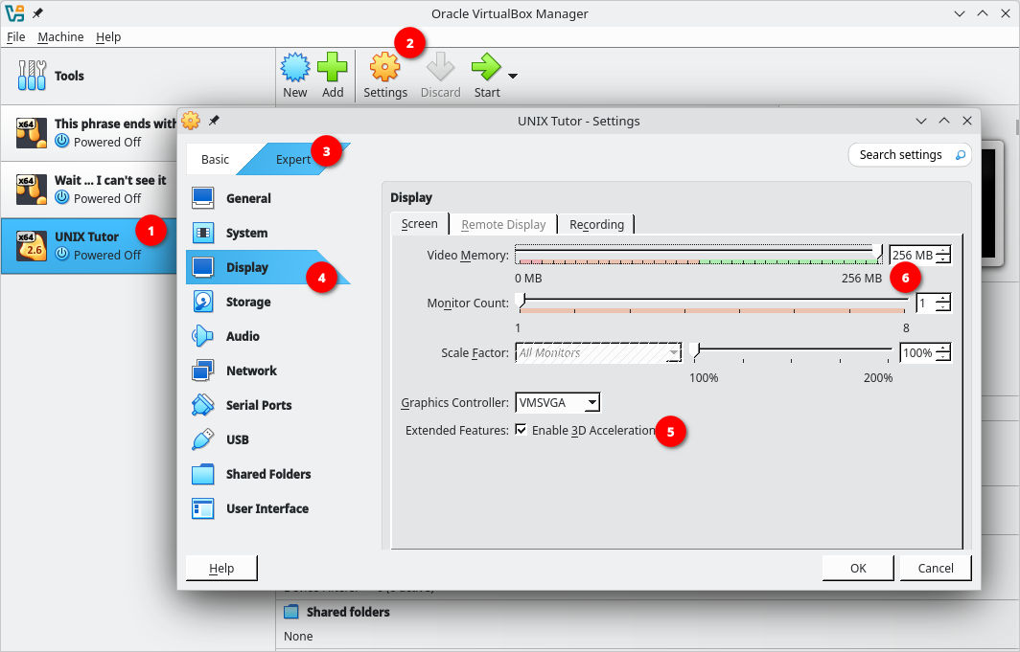
Task: Open the Recording tab
Action: point(596,224)
